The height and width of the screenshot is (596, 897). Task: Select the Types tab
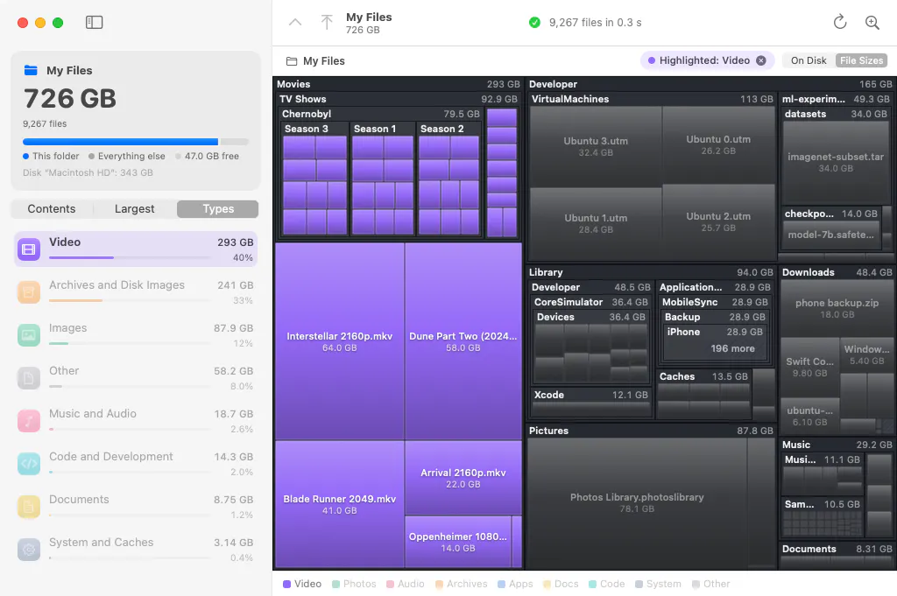pos(218,209)
